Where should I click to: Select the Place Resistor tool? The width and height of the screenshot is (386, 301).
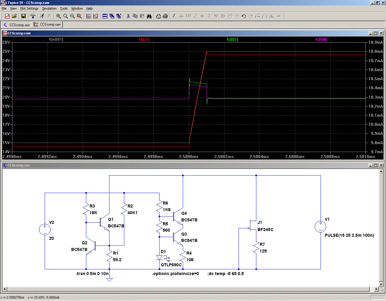[x=195, y=16]
